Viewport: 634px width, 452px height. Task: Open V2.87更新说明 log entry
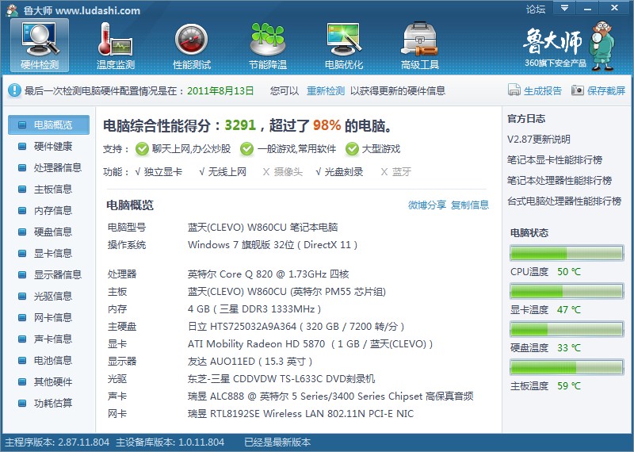[x=539, y=140]
